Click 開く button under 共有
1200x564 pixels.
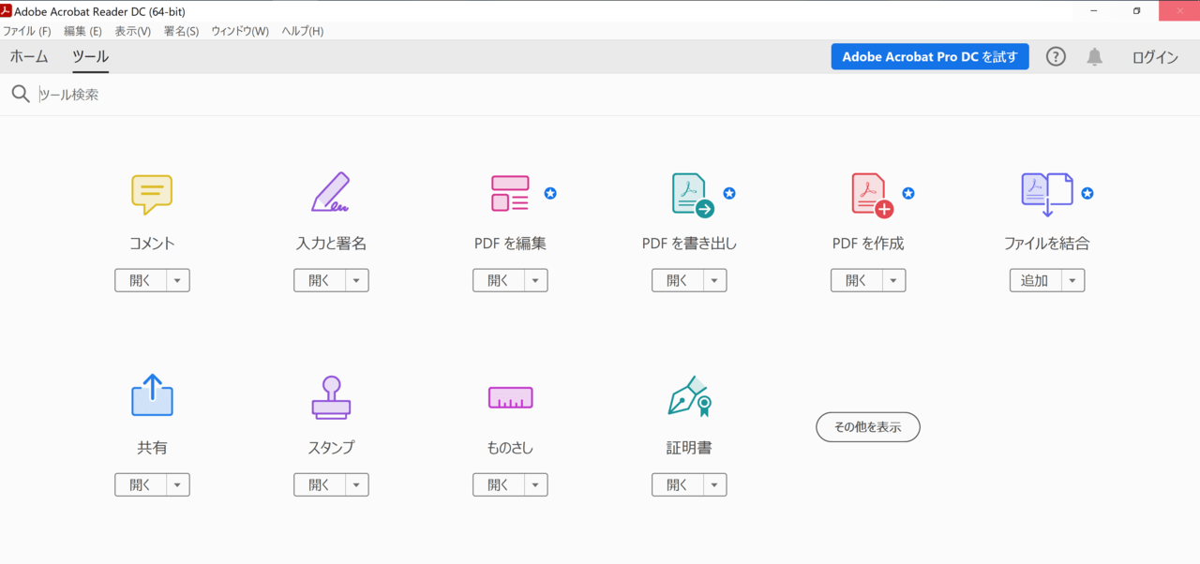[141, 484]
